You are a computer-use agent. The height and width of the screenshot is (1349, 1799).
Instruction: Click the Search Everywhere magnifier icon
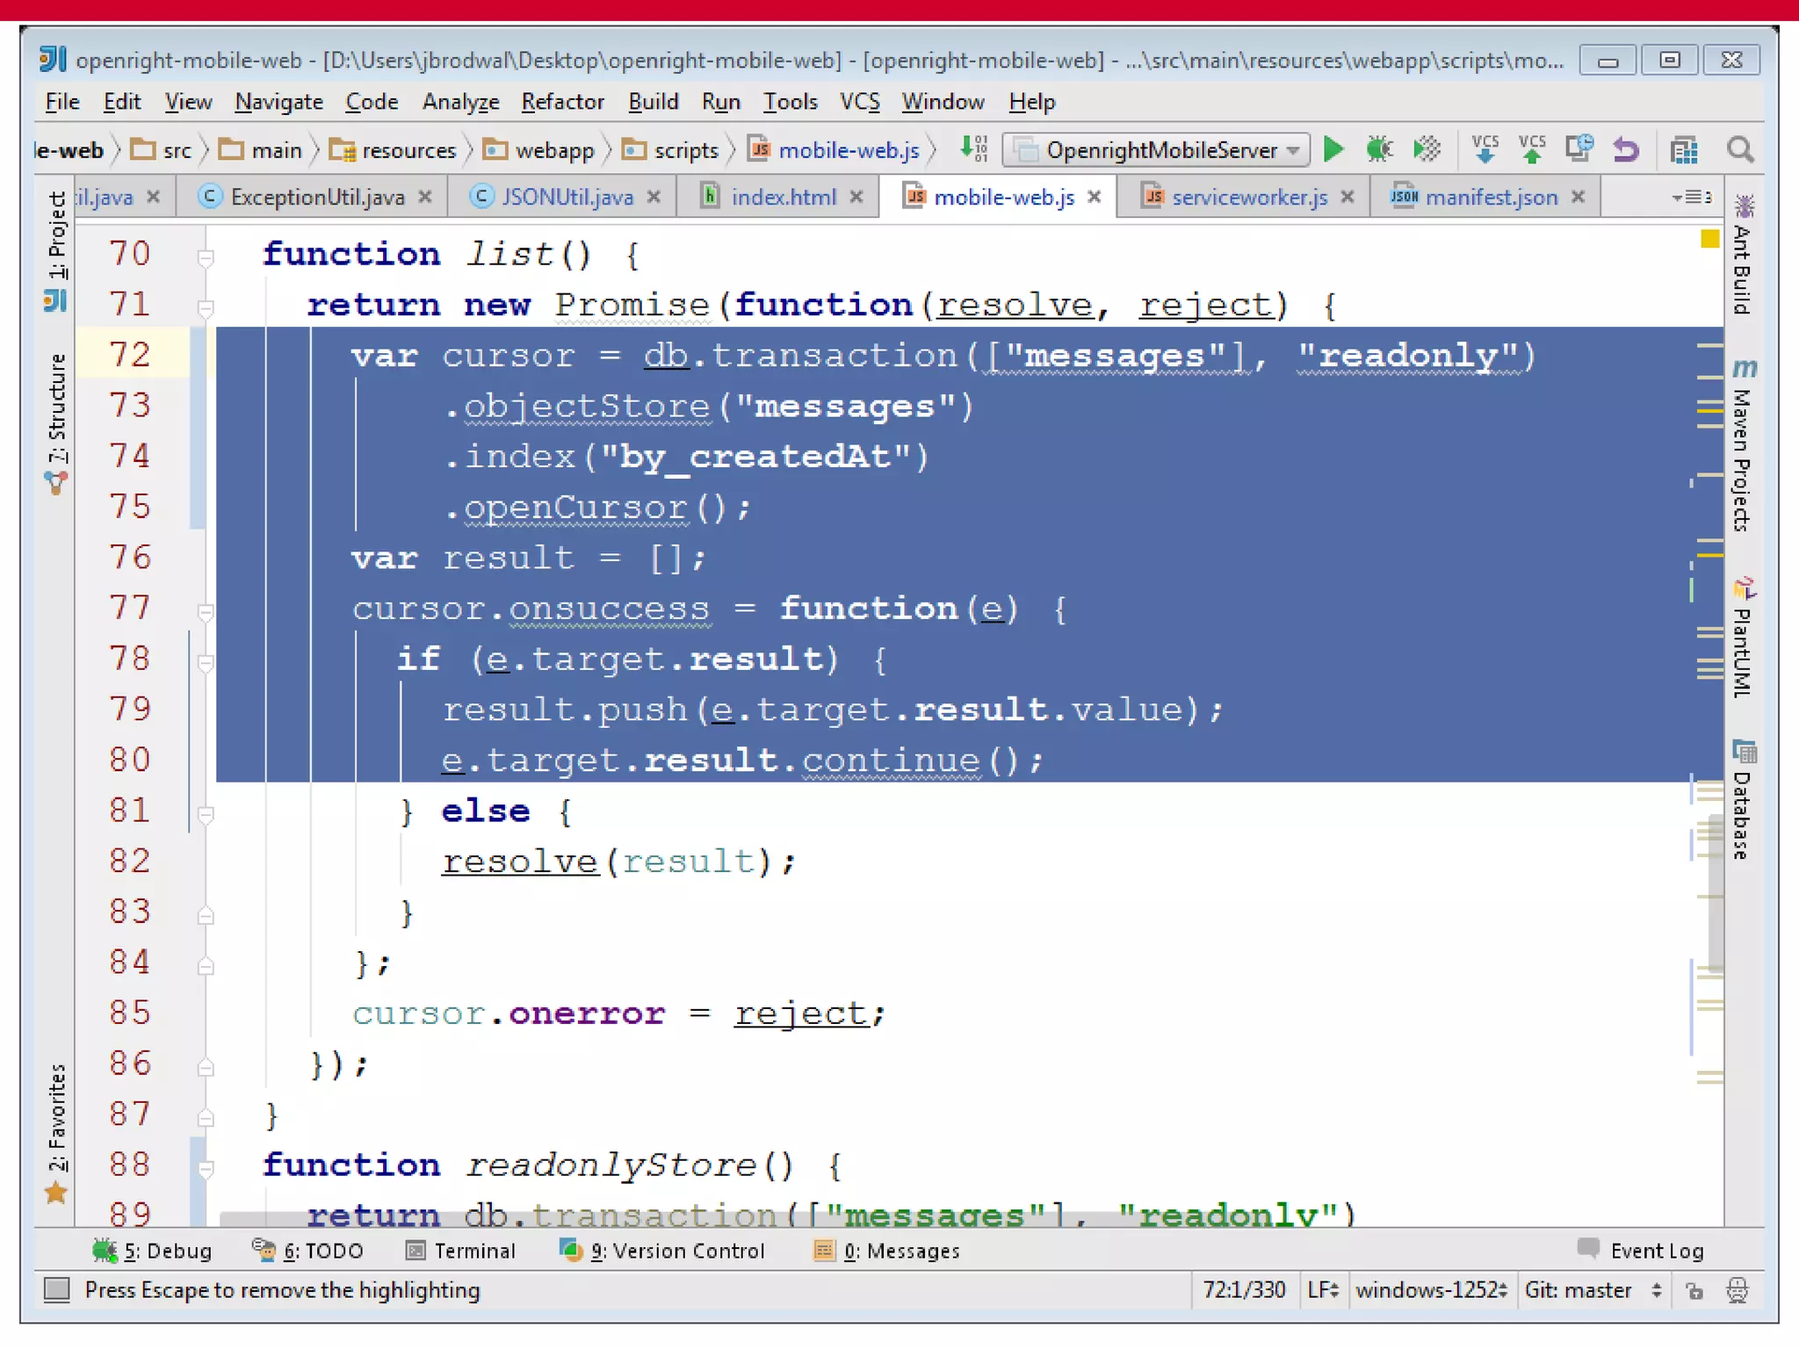pyautogui.click(x=1740, y=149)
